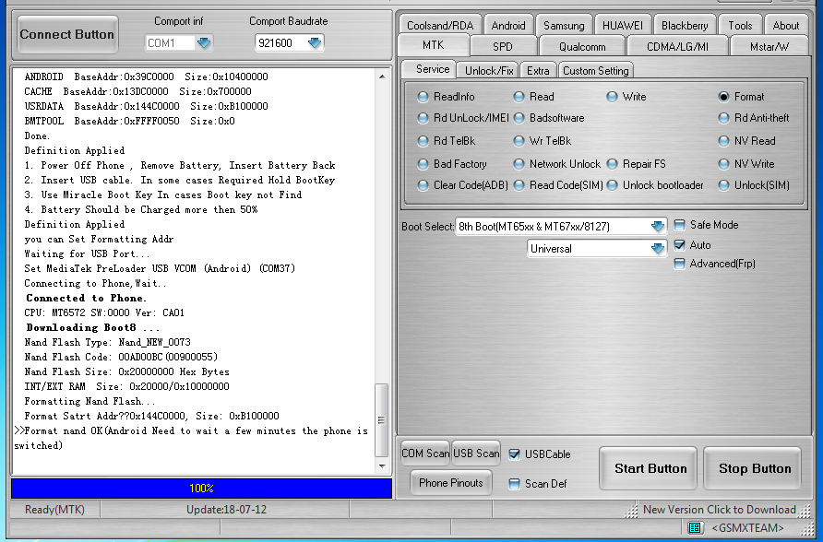823x542 pixels.
Task: Click the log scrollbar thumb
Action: pos(382,420)
